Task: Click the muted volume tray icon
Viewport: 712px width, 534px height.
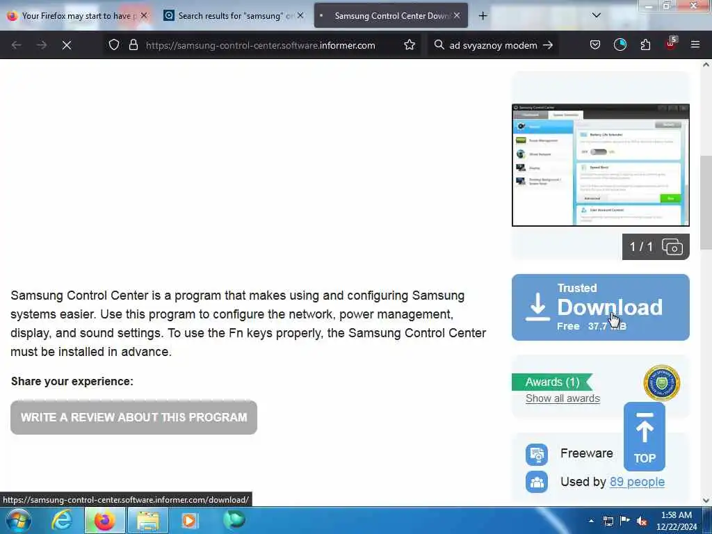Action: [642, 521]
